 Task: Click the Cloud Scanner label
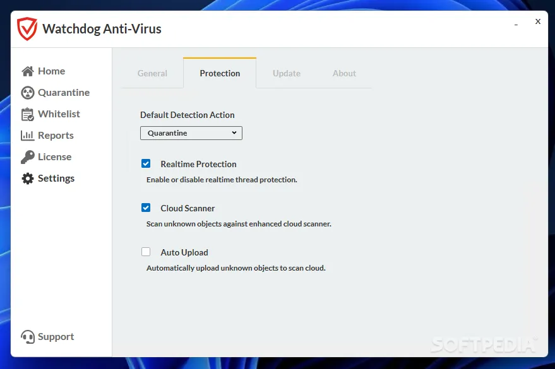pos(188,209)
